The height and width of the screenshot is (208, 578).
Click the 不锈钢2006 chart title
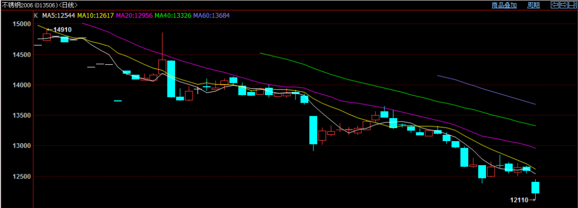click(18, 5)
